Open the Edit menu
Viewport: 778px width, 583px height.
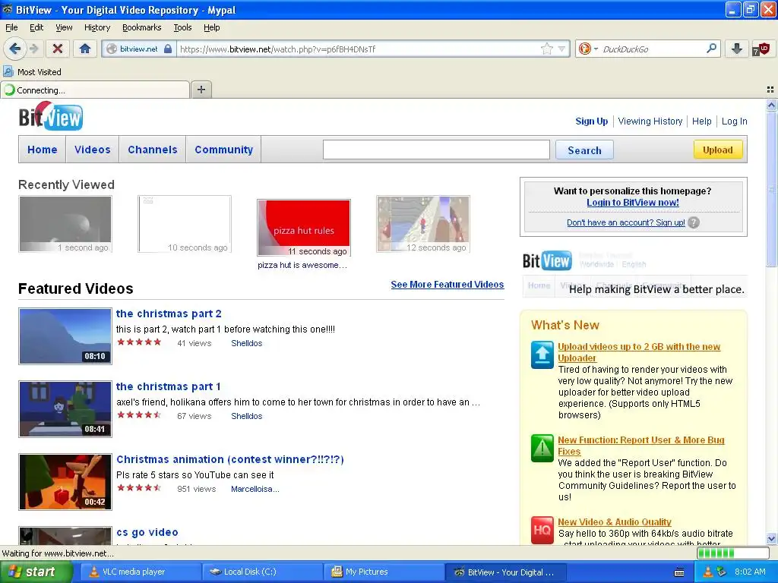coord(36,27)
